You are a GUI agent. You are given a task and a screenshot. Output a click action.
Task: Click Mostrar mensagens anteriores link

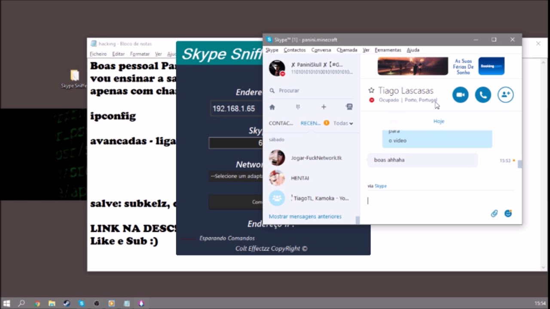click(x=305, y=217)
